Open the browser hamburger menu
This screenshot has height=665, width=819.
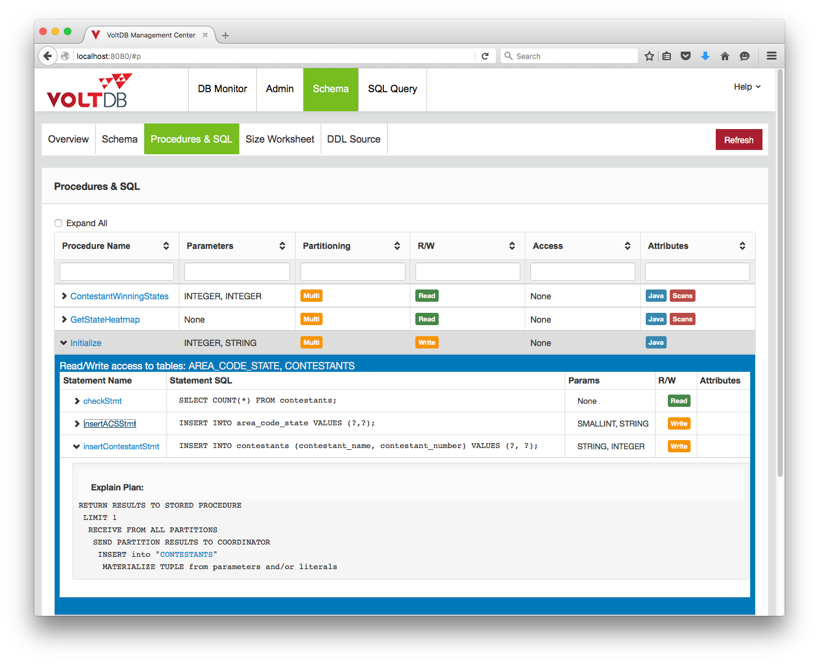click(772, 56)
